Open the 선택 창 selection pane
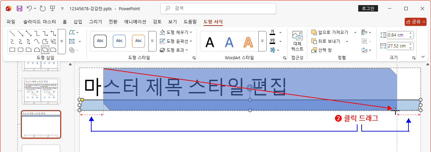Image resolution: width=431 pixels, height=152 pixels. click(x=322, y=50)
